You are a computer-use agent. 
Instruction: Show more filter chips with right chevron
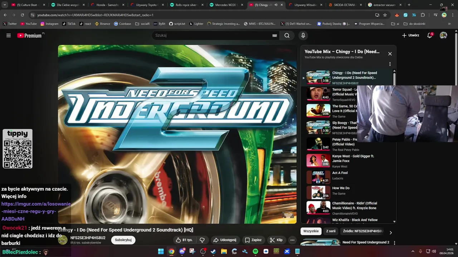[391, 232]
